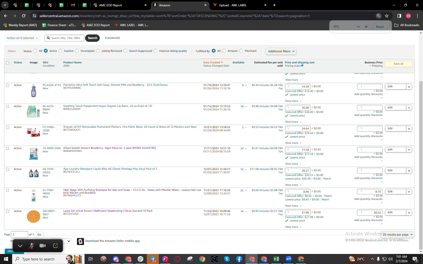The image size is (423, 264).
Task: Open the browser side panel
Action: (x=399, y=16)
